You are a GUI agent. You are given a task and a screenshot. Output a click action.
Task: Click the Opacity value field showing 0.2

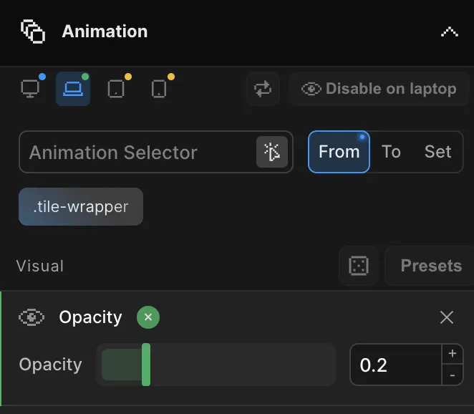(x=396, y=365)
